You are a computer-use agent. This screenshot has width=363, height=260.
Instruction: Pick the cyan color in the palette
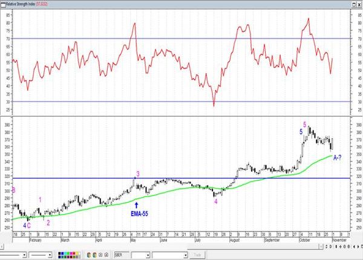(x=65, y=253)
